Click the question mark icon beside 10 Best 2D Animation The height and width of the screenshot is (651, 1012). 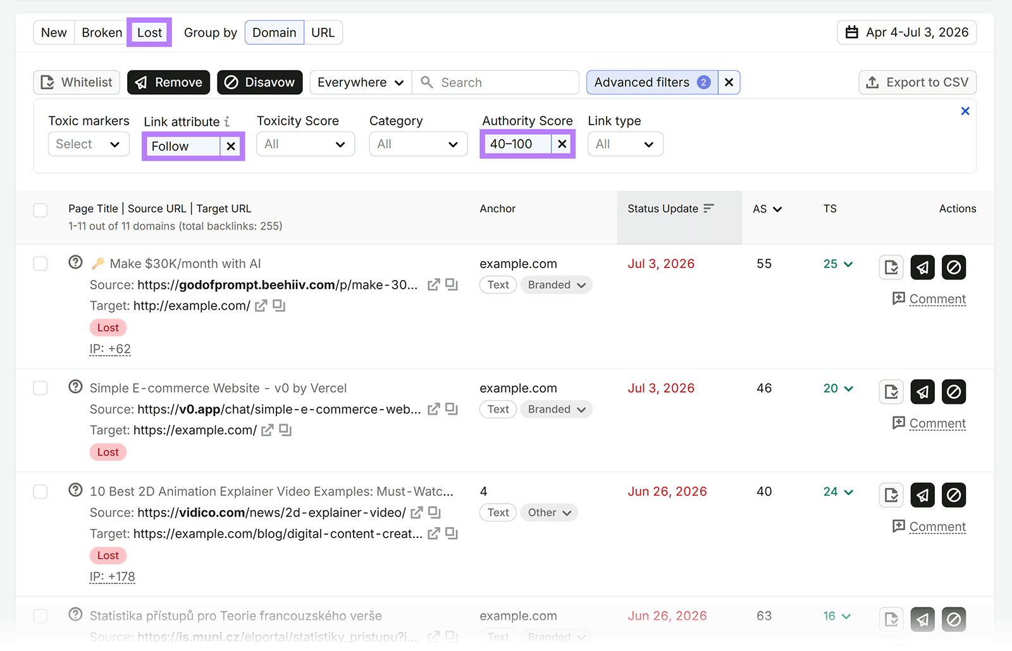(75, 490)
